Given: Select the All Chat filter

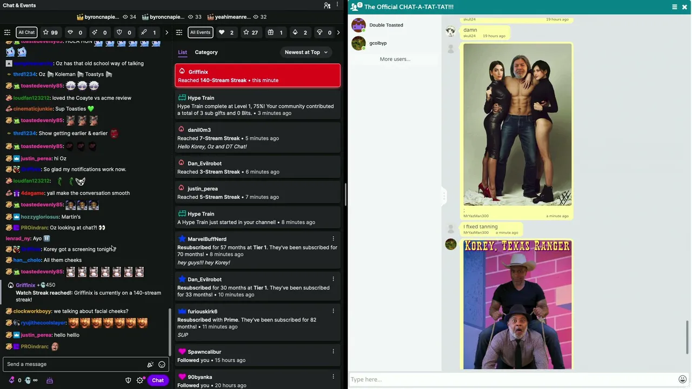Looking at the screenshot, I should coord(26,32).
